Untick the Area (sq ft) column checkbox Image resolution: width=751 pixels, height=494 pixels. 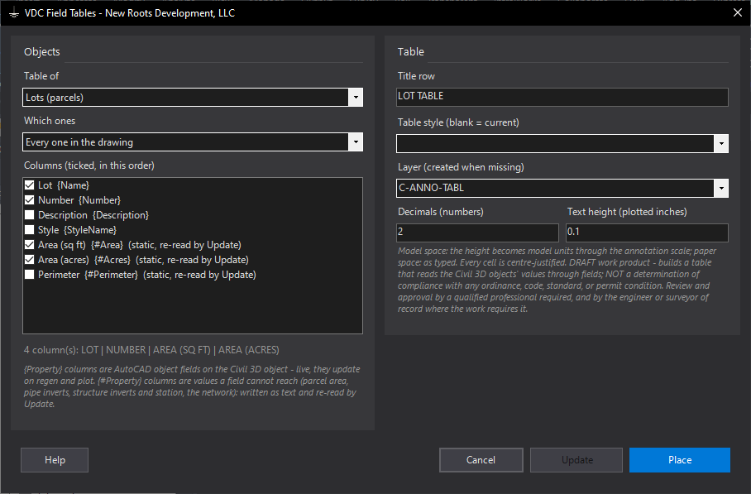tap(30, 245)
